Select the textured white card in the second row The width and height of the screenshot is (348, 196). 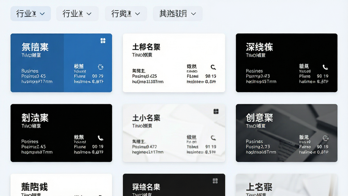click(x=174, y=133)
